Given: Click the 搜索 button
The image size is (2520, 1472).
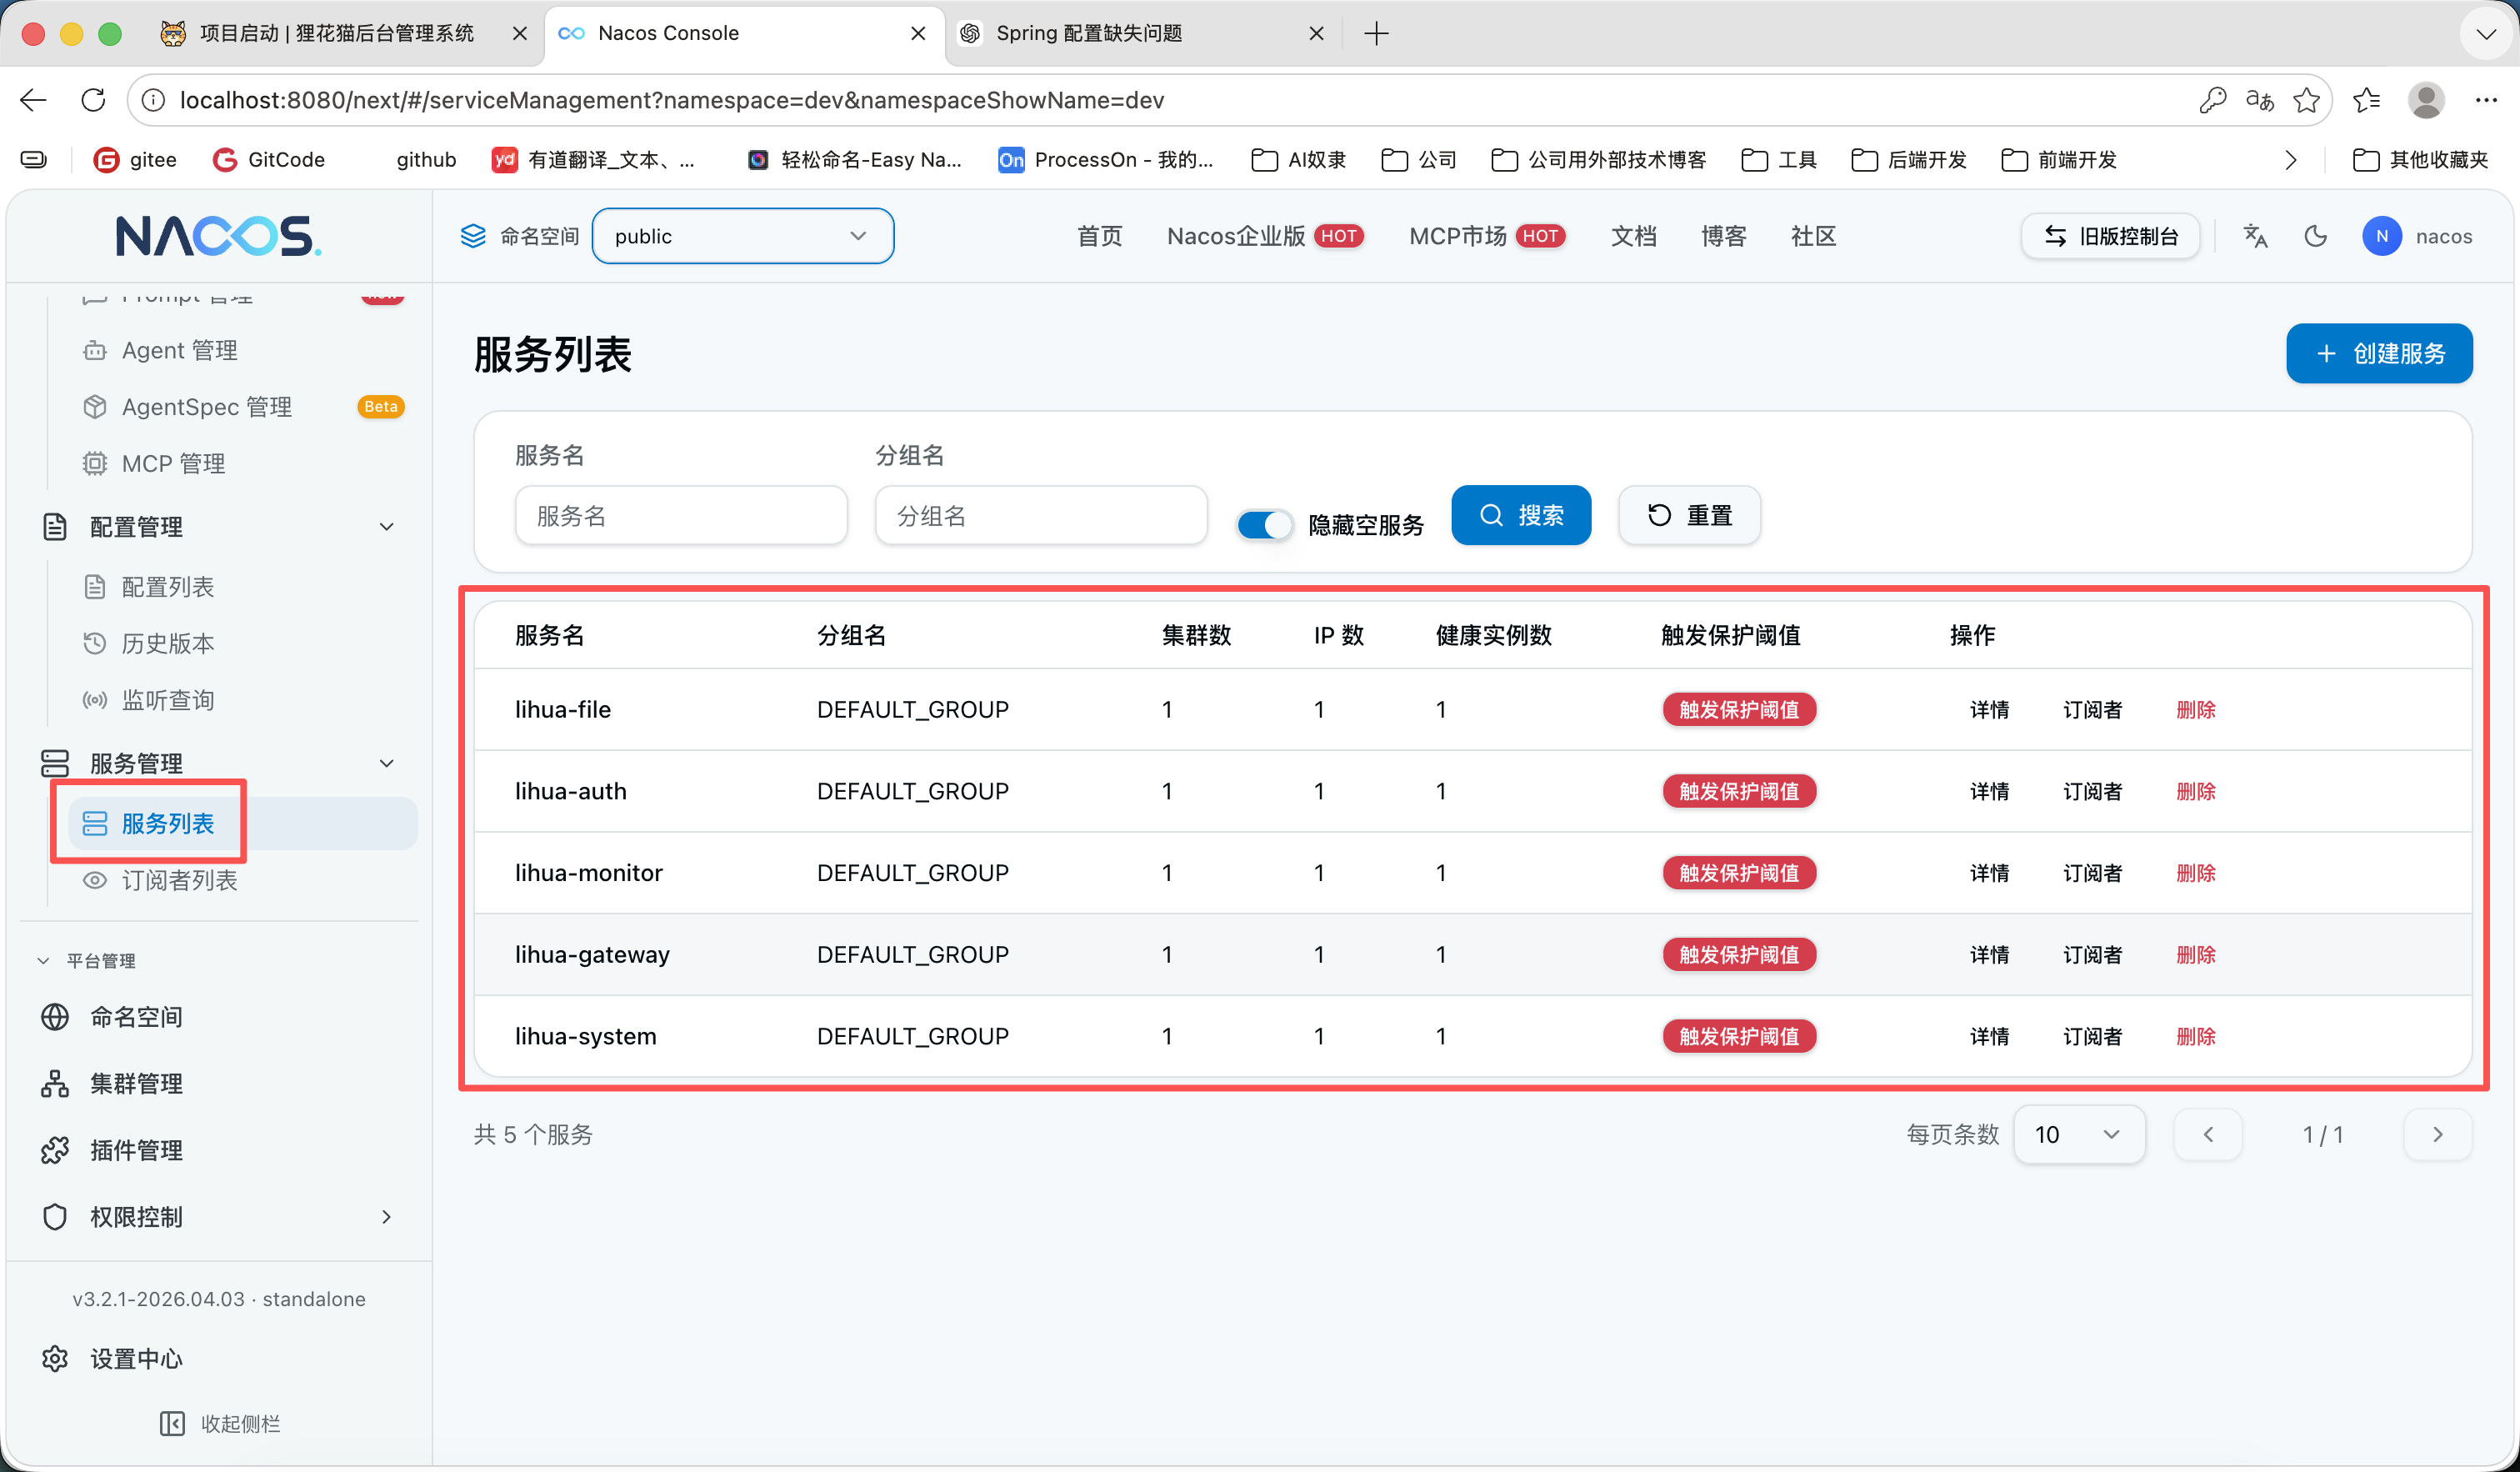Looking at the screenshot, I should 1520,515.
